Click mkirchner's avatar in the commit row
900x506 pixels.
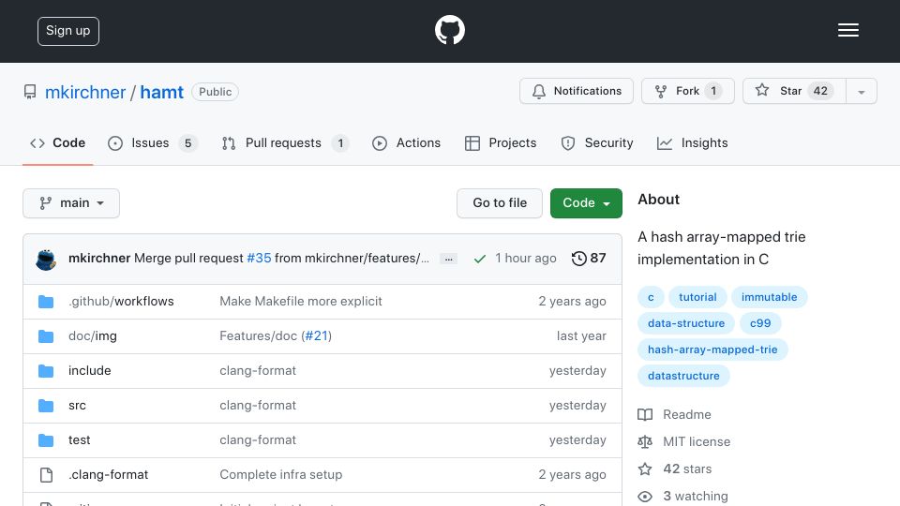click(x=46, y=260)
